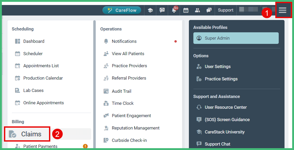Click the Dashboard grid icon

pos(17,41)
